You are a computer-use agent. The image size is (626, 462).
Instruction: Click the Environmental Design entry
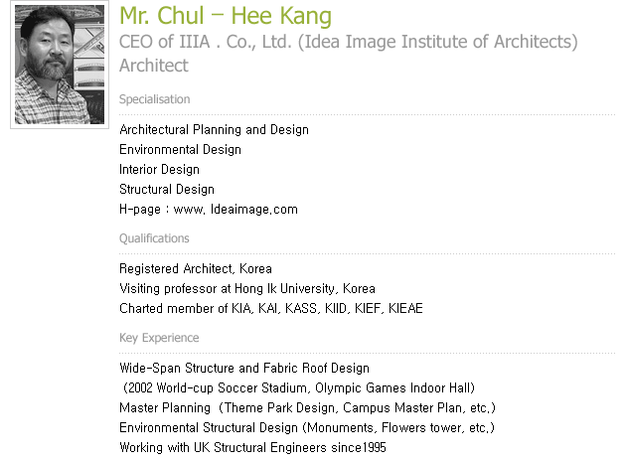(180, 150)
